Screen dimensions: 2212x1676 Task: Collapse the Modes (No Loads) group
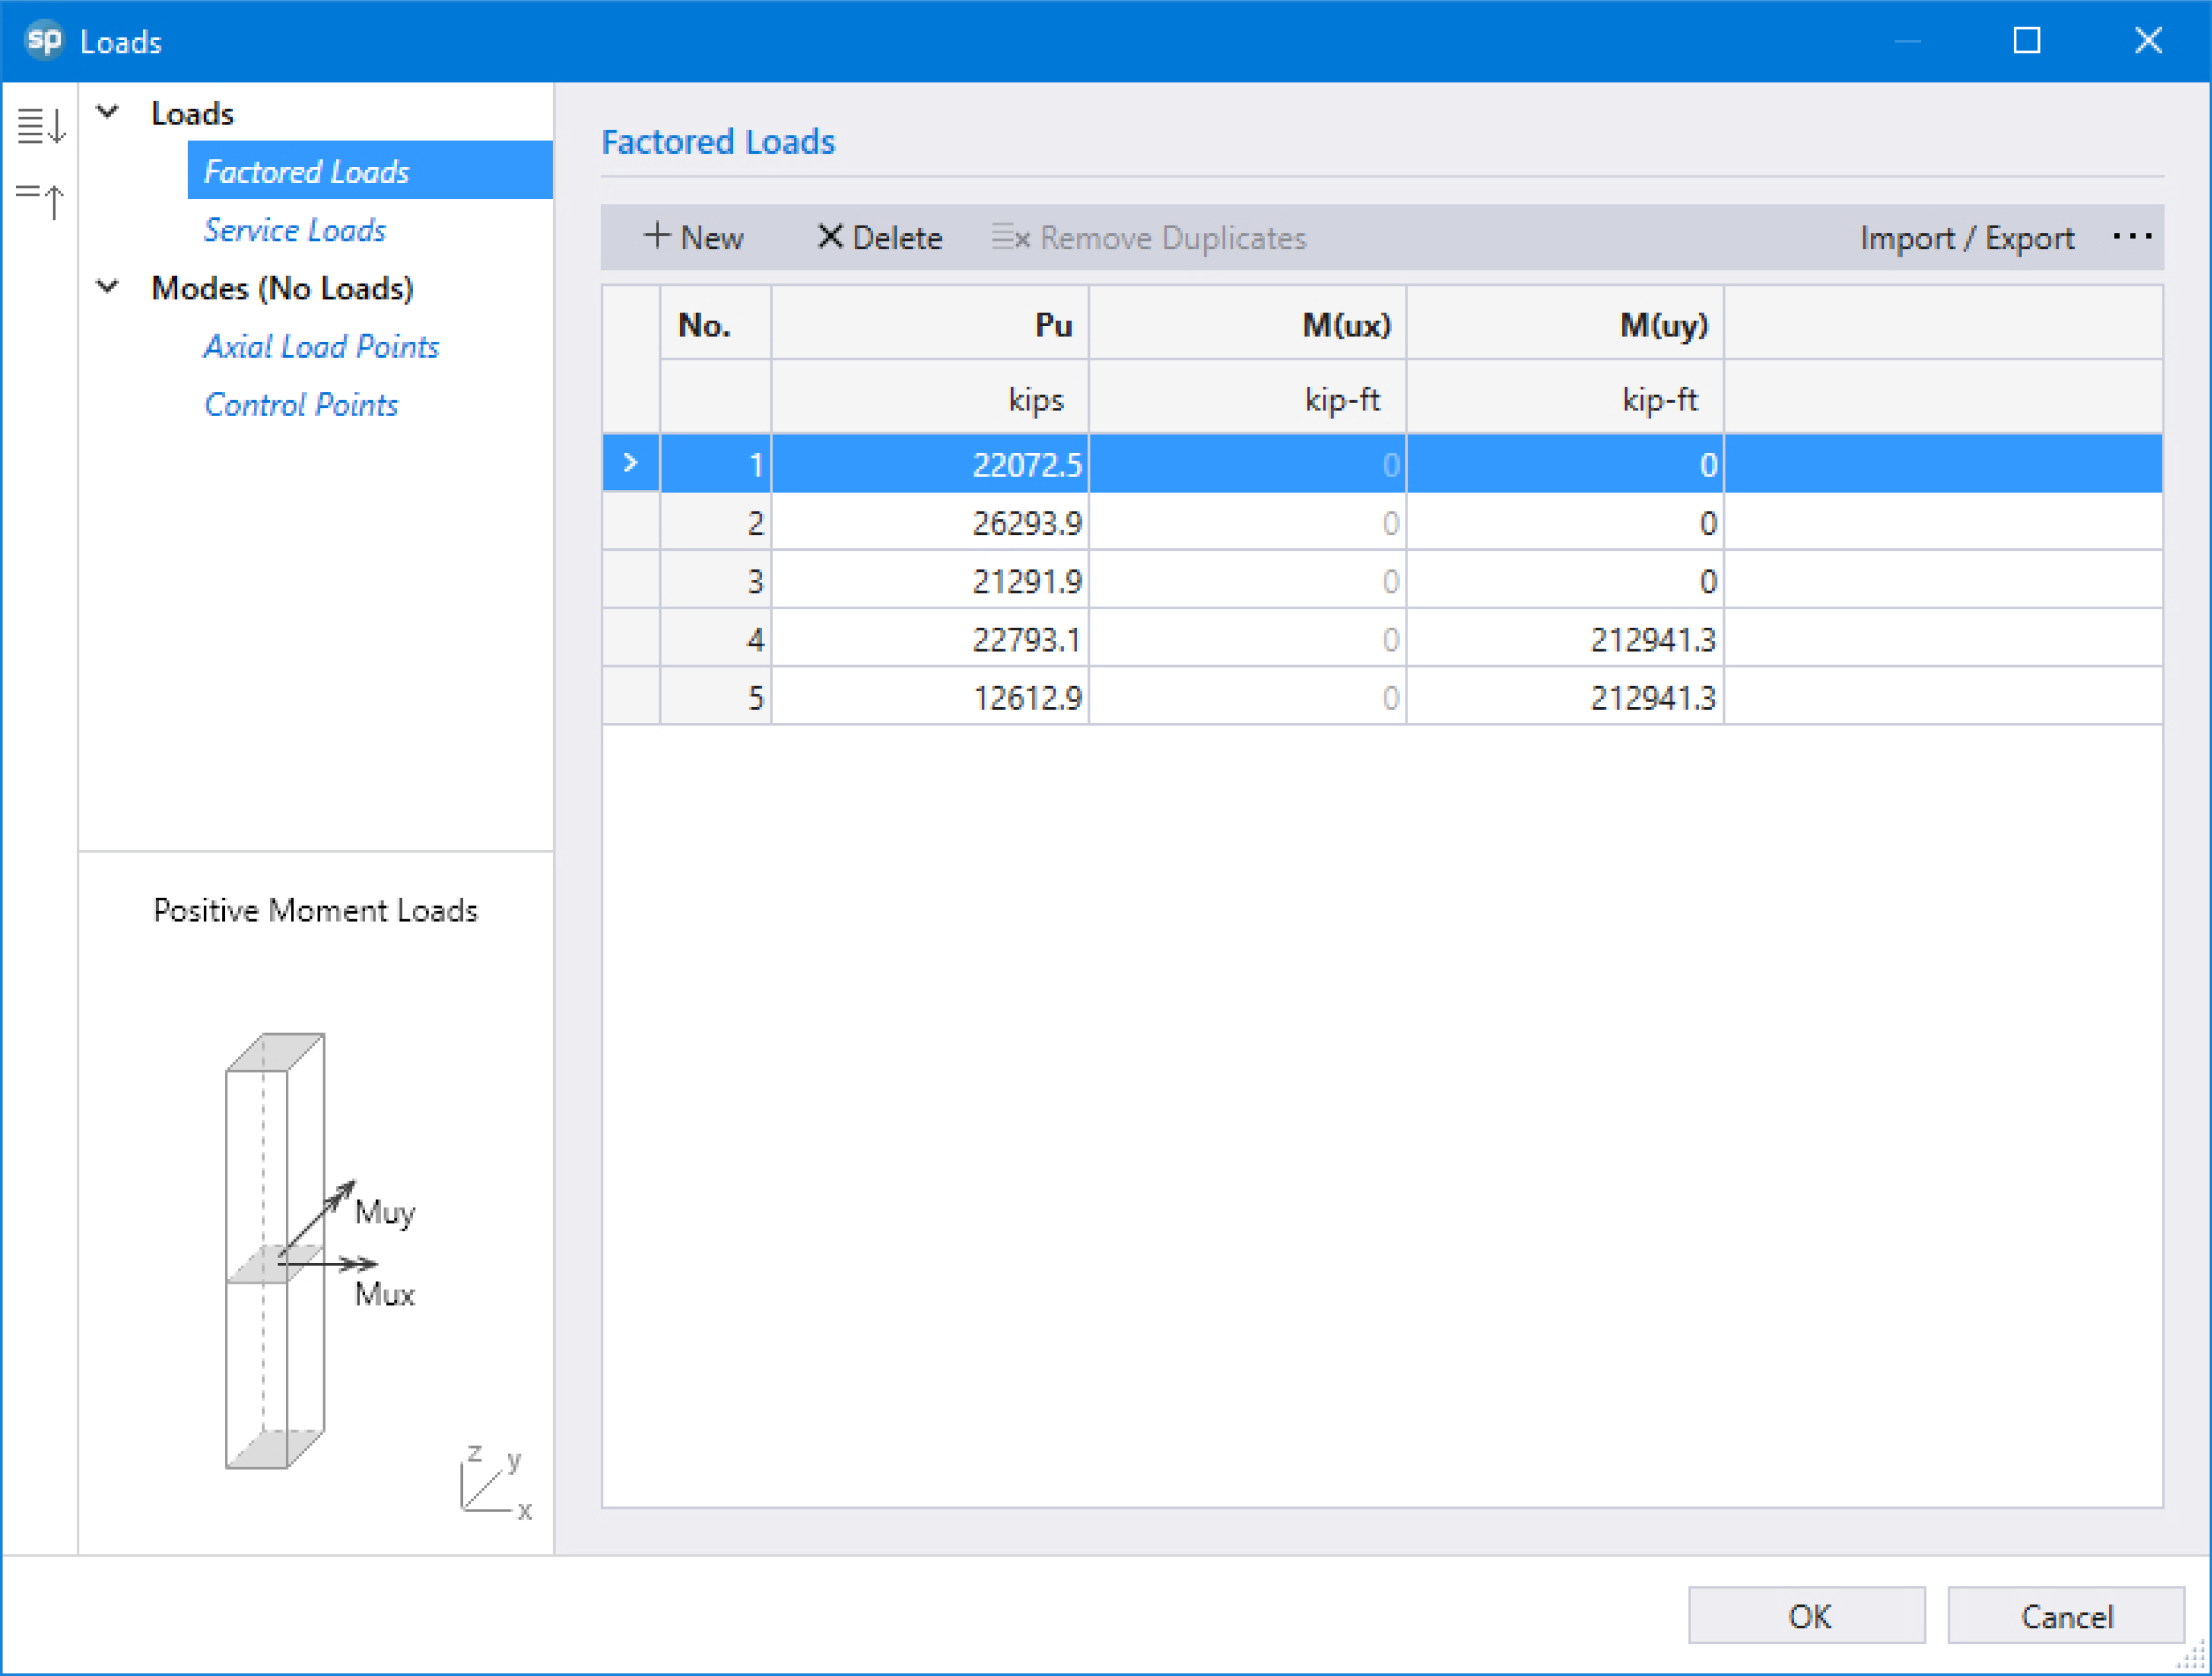pos(108,287)
